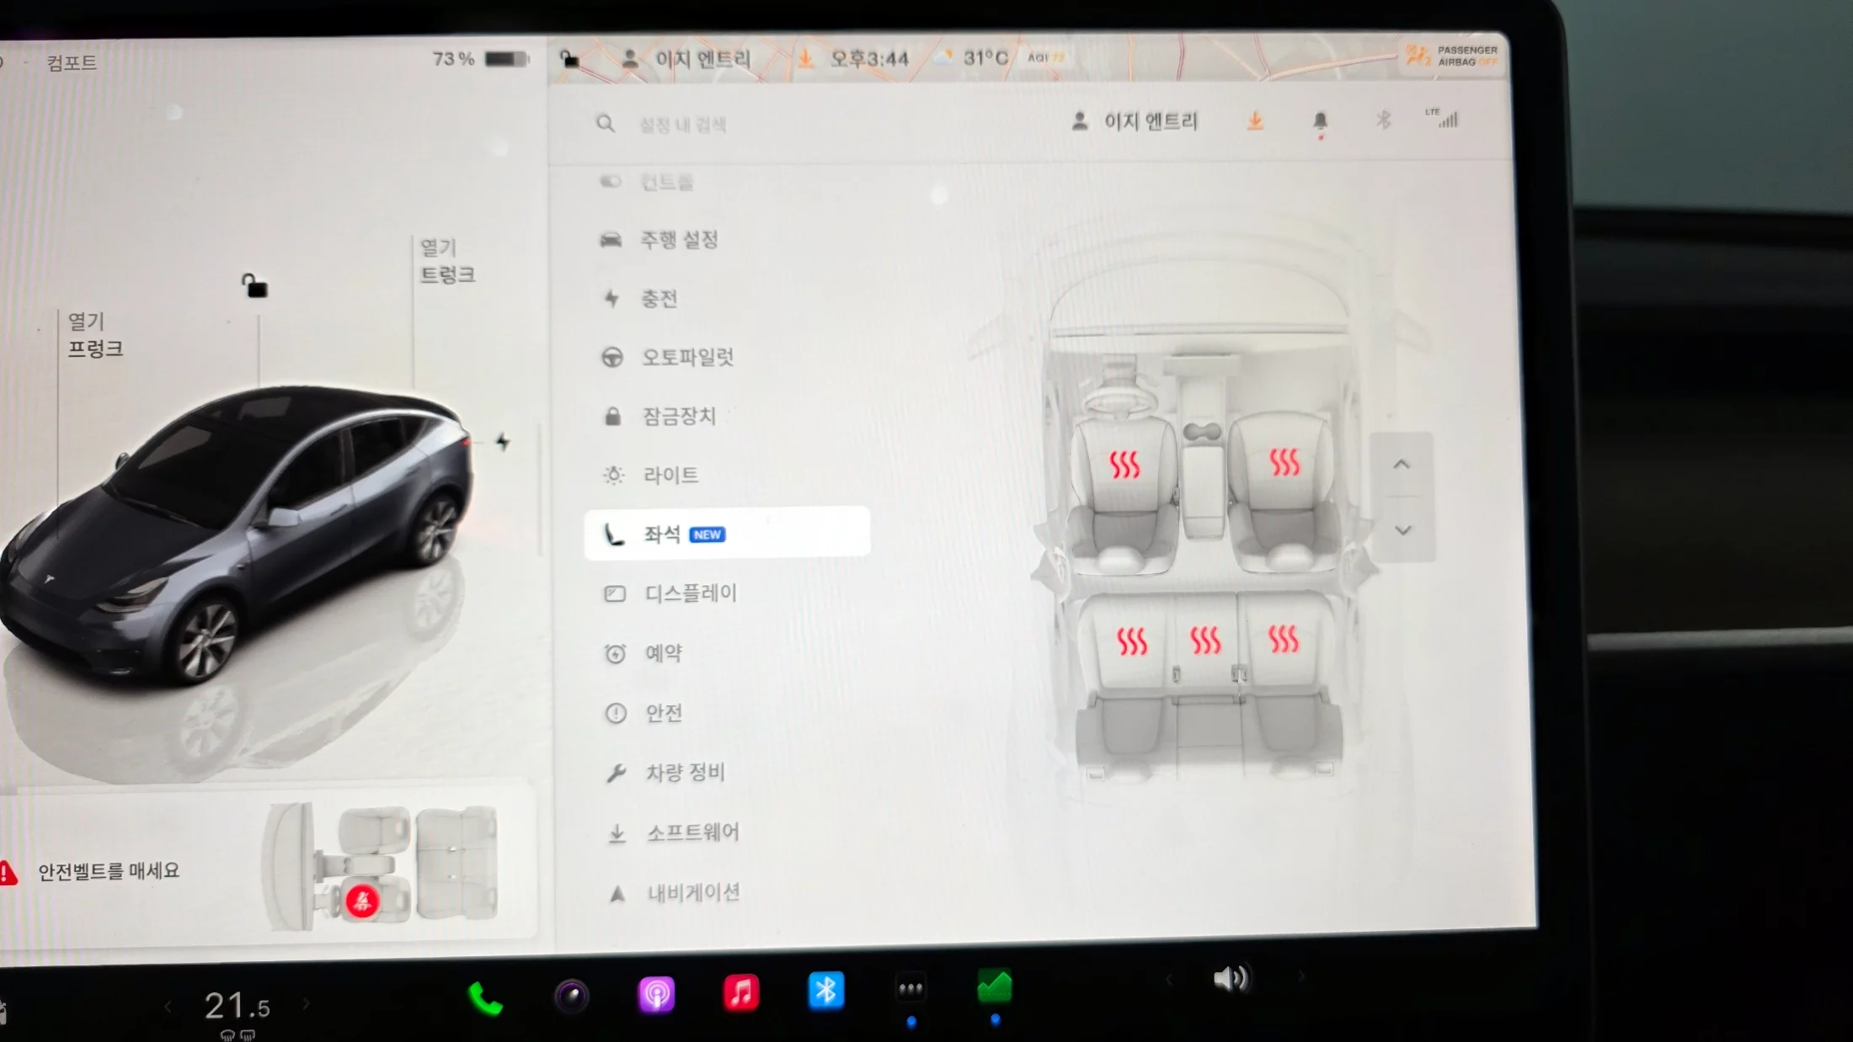Viewport: 1853px width, 1042px height.
Task: Click the notification bell icon
Action: coord(1320,121)
